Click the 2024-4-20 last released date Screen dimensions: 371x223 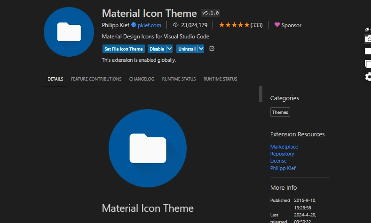pos(305,215)
